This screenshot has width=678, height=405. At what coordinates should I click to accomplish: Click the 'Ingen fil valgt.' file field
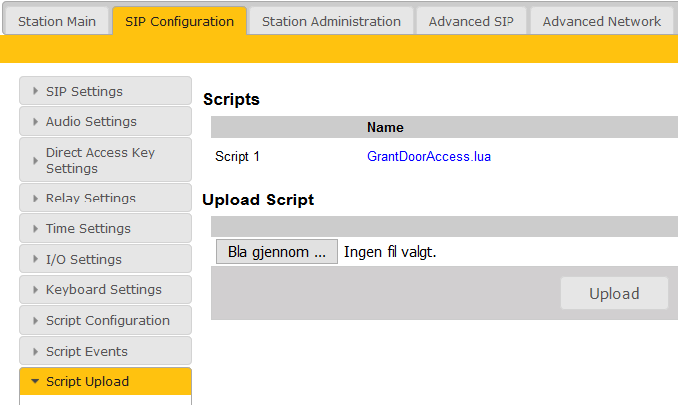click(x=390, y=252)
